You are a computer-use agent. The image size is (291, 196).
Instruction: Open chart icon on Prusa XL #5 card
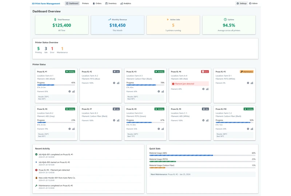pos(252,83)
